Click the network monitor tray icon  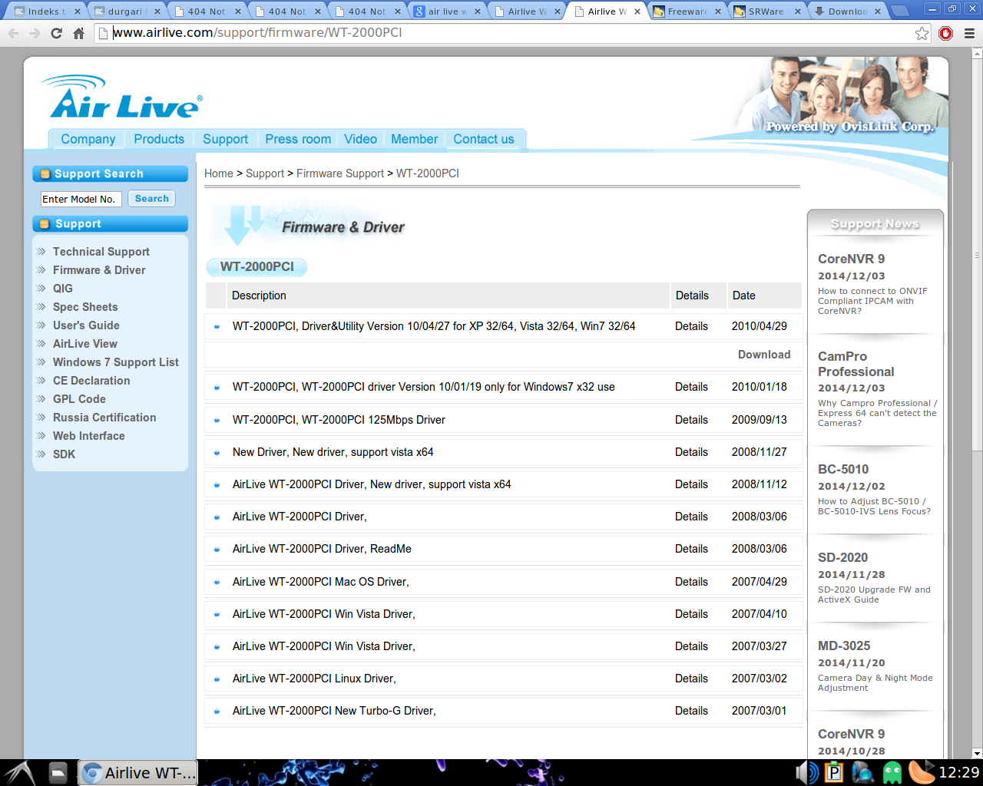pos(862,772)
